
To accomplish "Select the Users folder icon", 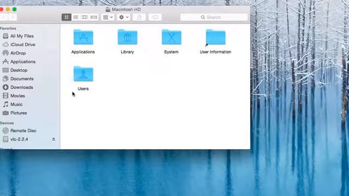I will point(83,74).
